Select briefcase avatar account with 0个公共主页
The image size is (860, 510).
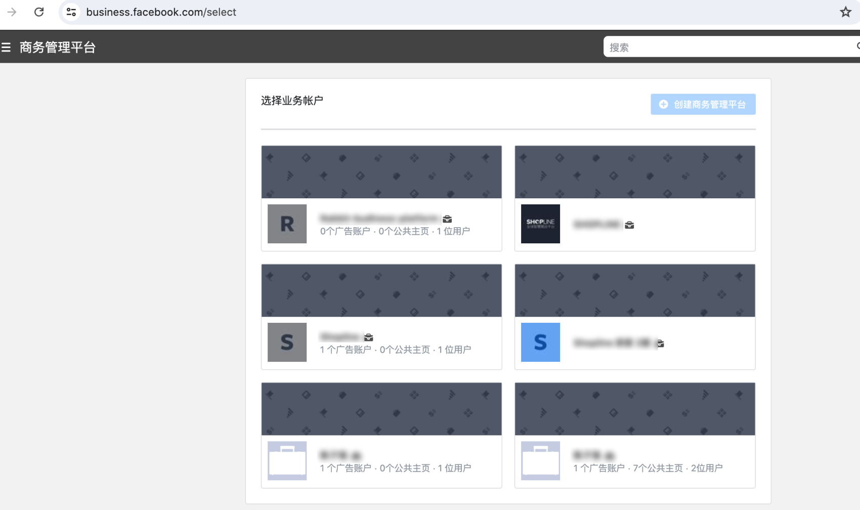point(381,435)
